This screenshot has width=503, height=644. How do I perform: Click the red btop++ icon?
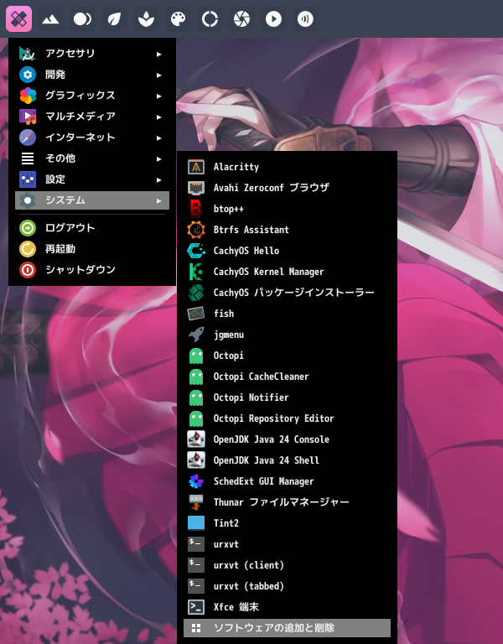[x=196, y=209]
